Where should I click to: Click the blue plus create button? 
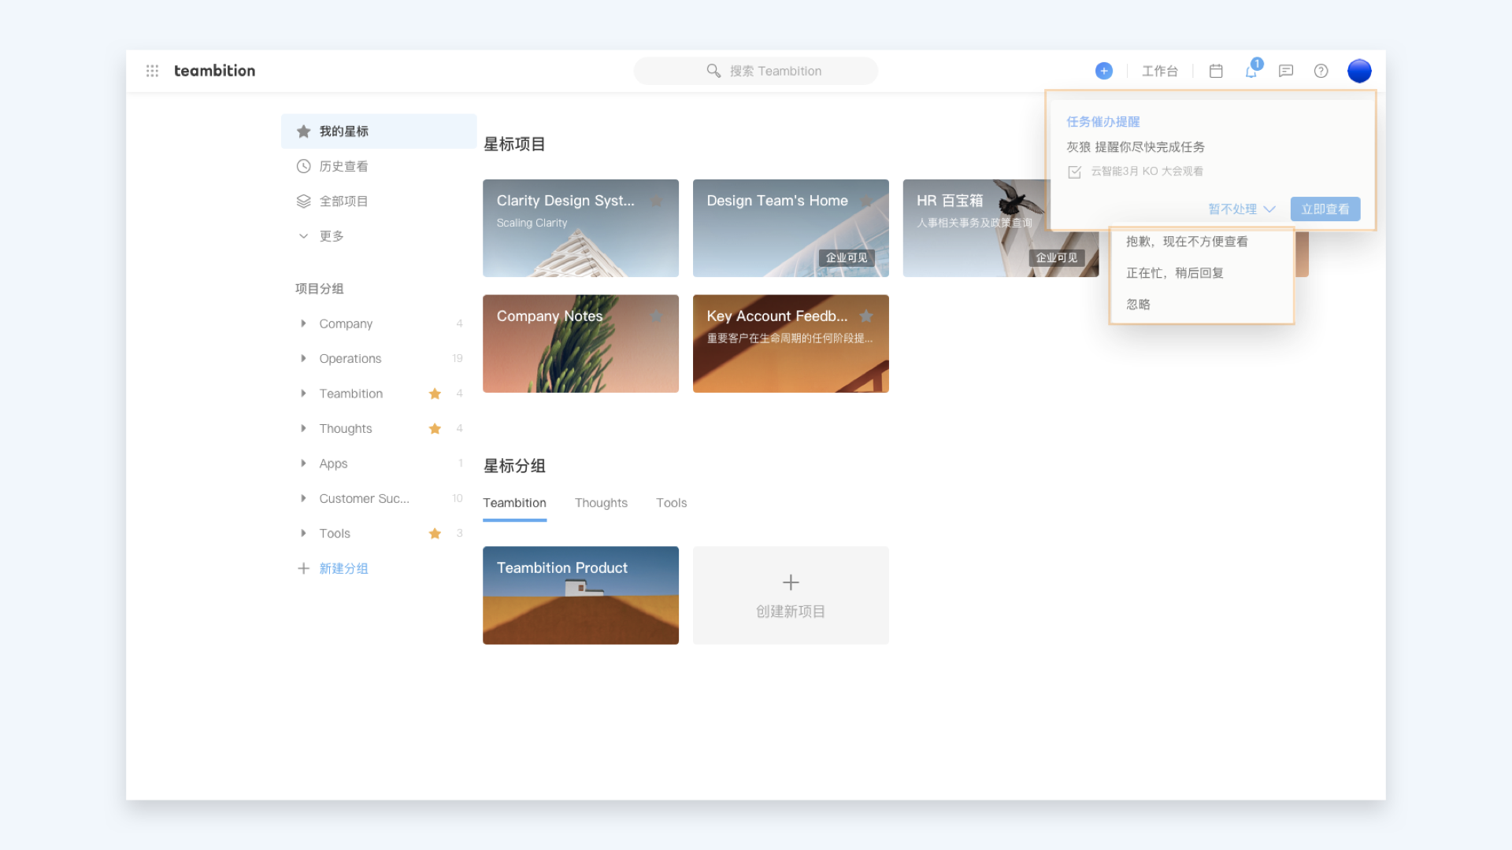(x=1104, y=71)
